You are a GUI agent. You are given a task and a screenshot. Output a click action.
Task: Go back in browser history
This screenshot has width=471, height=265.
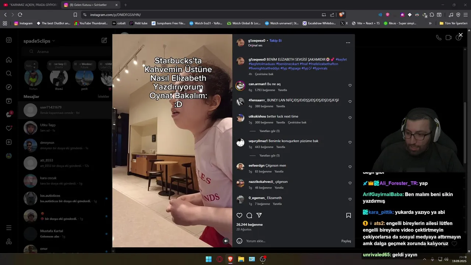click(5, 15)
